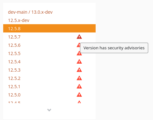Click security warning icon beside 12.5.4

[79, 61]
